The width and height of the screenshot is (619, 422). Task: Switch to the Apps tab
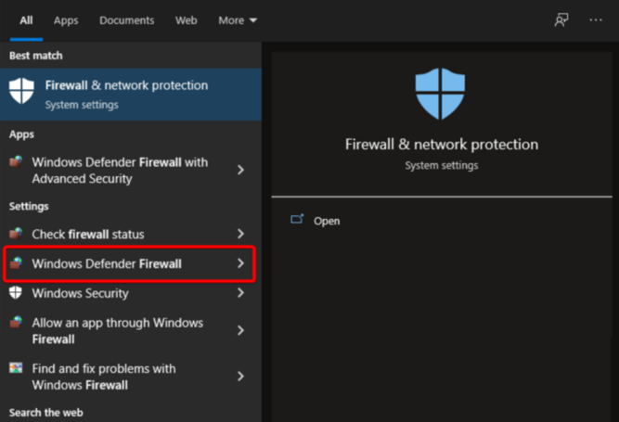tap(66, 20)
